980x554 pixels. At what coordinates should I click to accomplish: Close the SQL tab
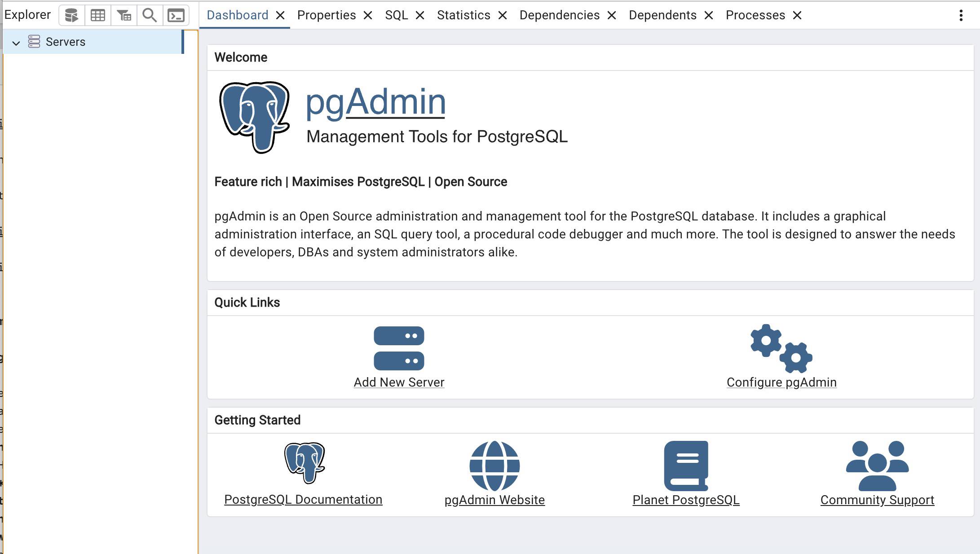coord(419,15)
